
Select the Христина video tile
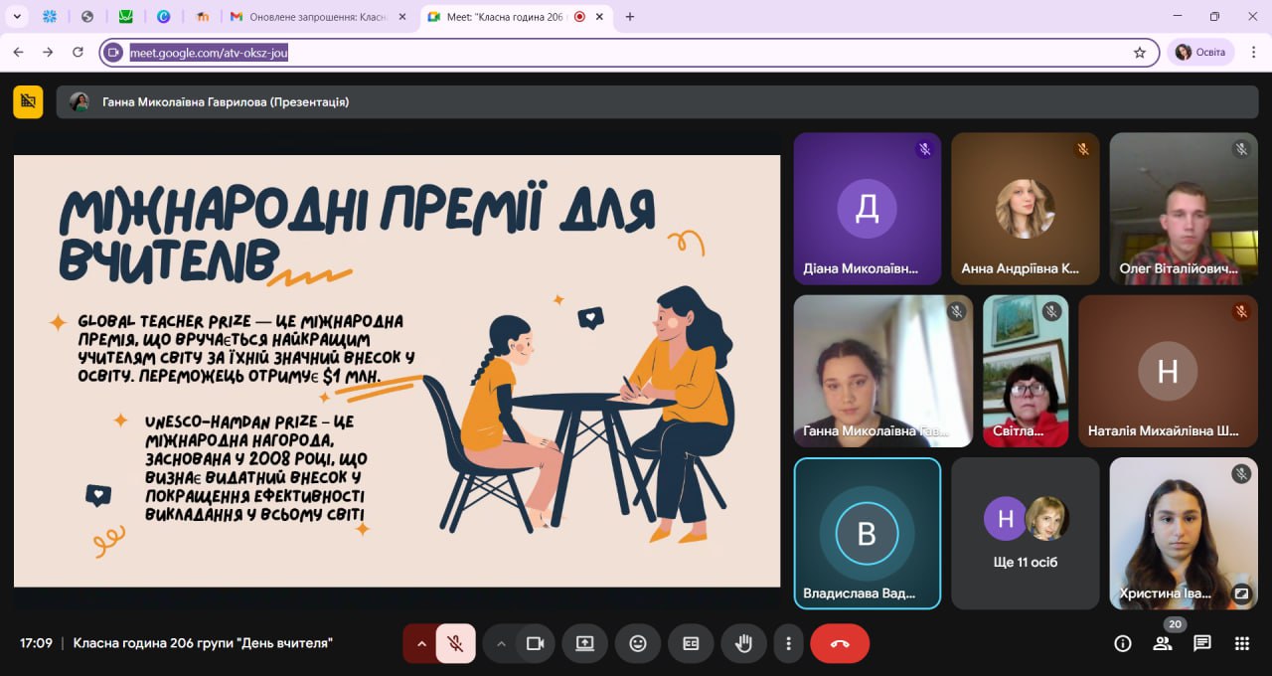pos(1184,533)
